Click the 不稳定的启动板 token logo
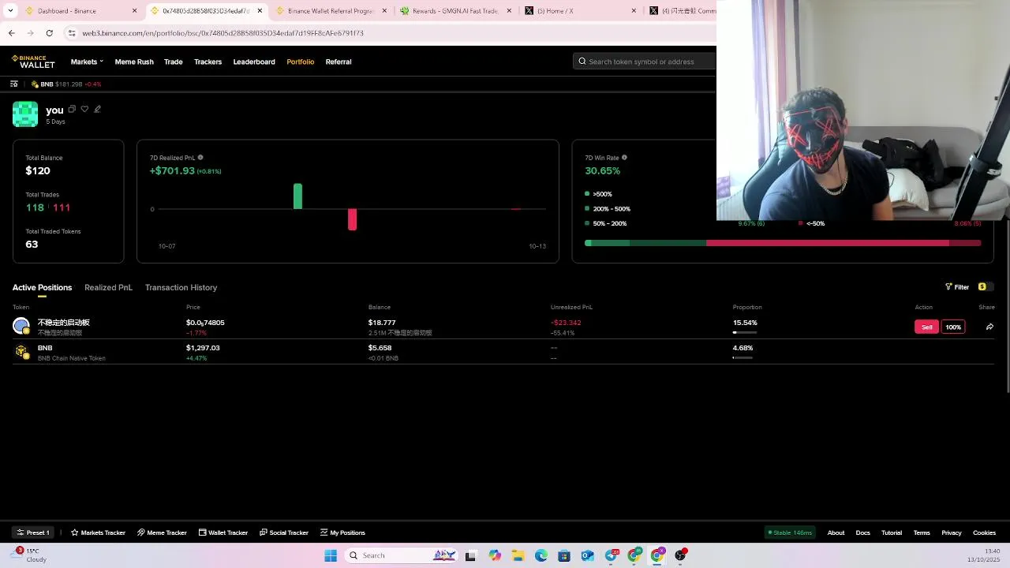Image resolution: width=1010 pixels, height=568 pixels. pyautogui.click(x=21, y=325)
